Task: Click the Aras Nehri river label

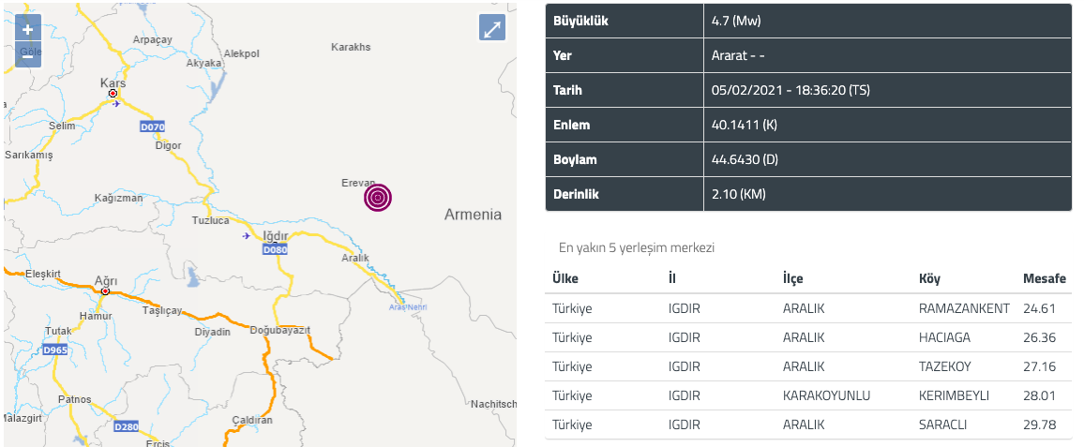Action: click(408, 306)
